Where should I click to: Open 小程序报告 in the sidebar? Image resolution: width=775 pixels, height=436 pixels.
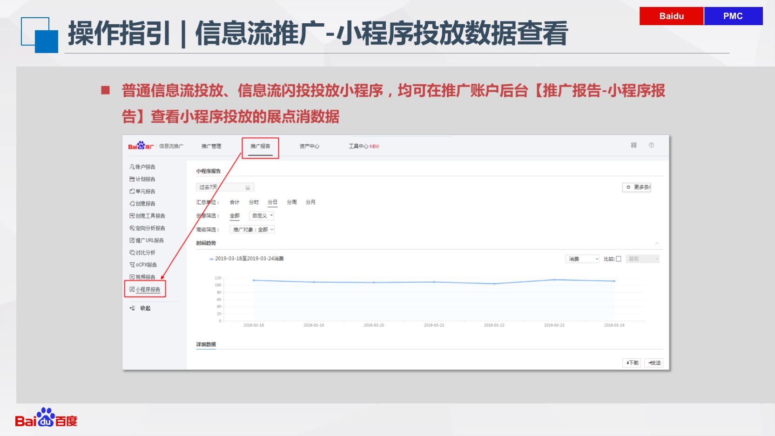145,289
